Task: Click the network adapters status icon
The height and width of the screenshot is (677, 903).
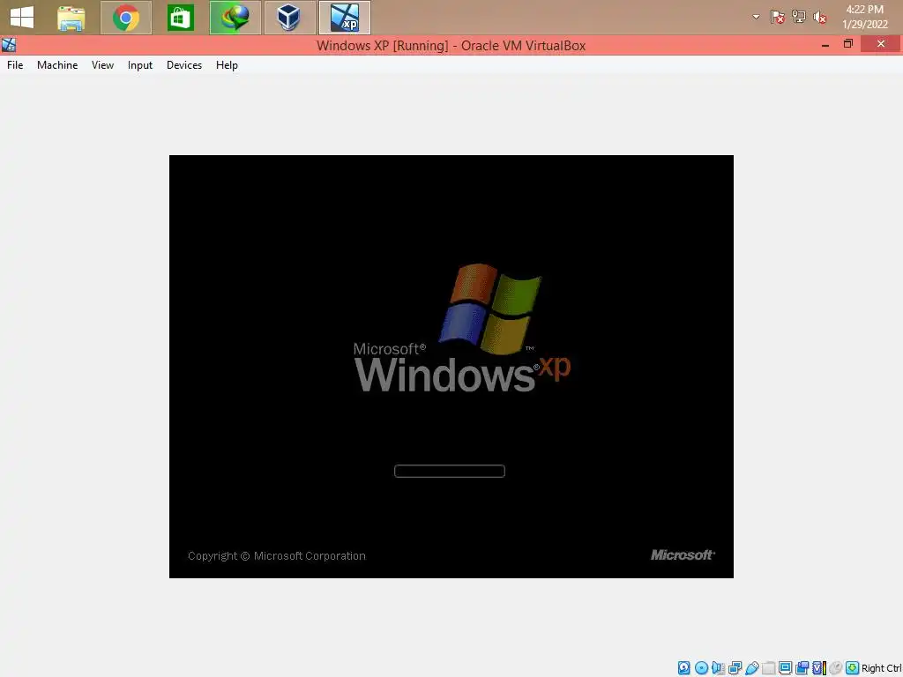Action: click(735, 668)
